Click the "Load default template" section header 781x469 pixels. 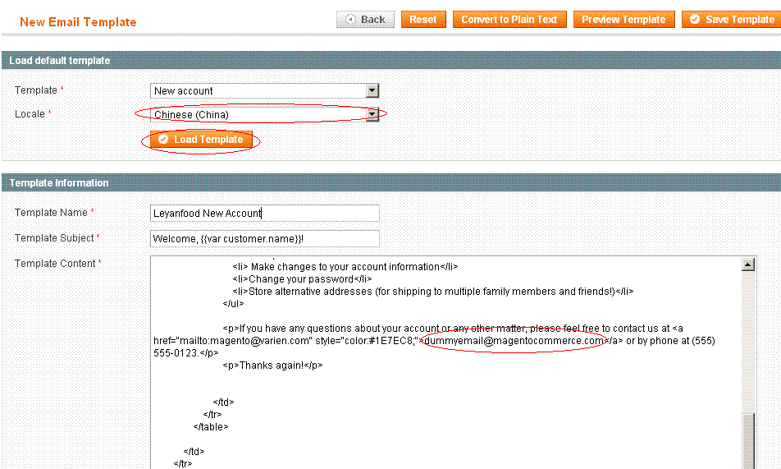(60, 61)
